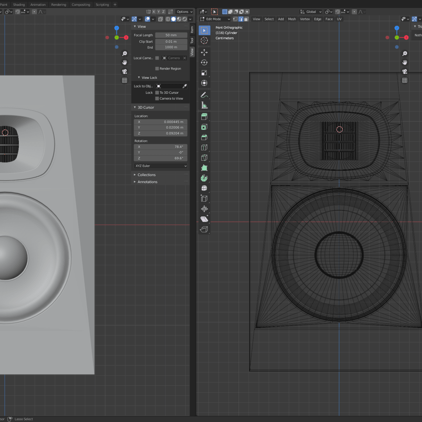Click the Spin tool icon

pos(204,178)
